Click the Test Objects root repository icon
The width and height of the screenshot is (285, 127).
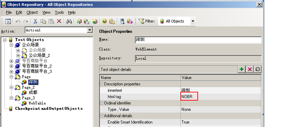(x=11, y=40)
